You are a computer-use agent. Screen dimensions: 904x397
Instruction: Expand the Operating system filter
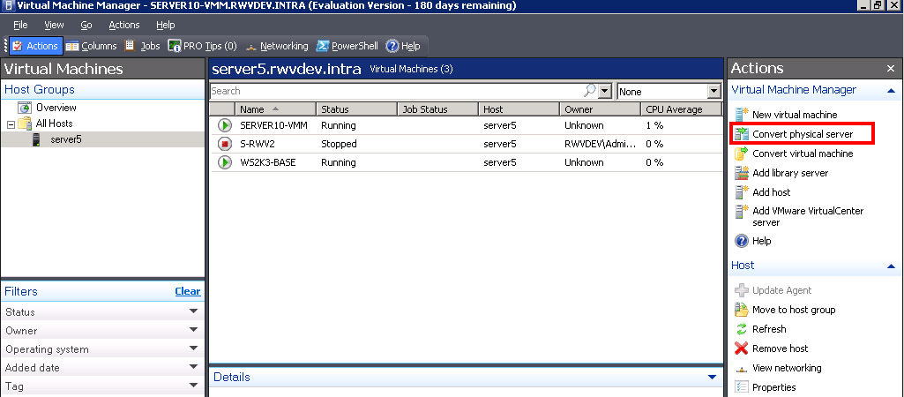[x=193, y=349]
